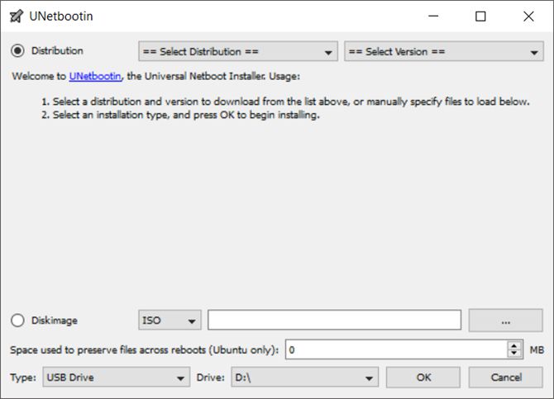This screenshot has width=554, height=399.
Task: Select the Diskimage radio button
Action: click(x=18, y=321)
